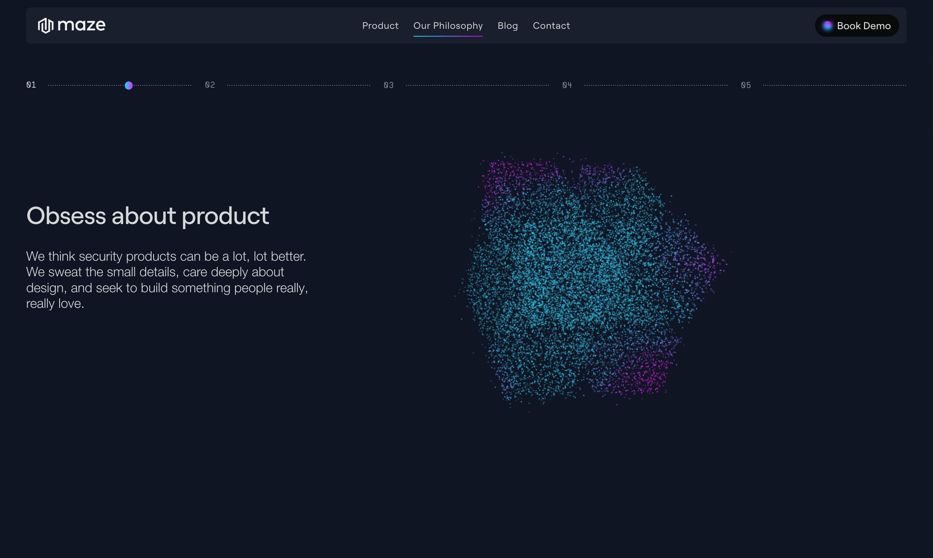Viewport: 933px width, 558px height.
Task: Click the Book Demo button
Action: (x=857, y=26)
